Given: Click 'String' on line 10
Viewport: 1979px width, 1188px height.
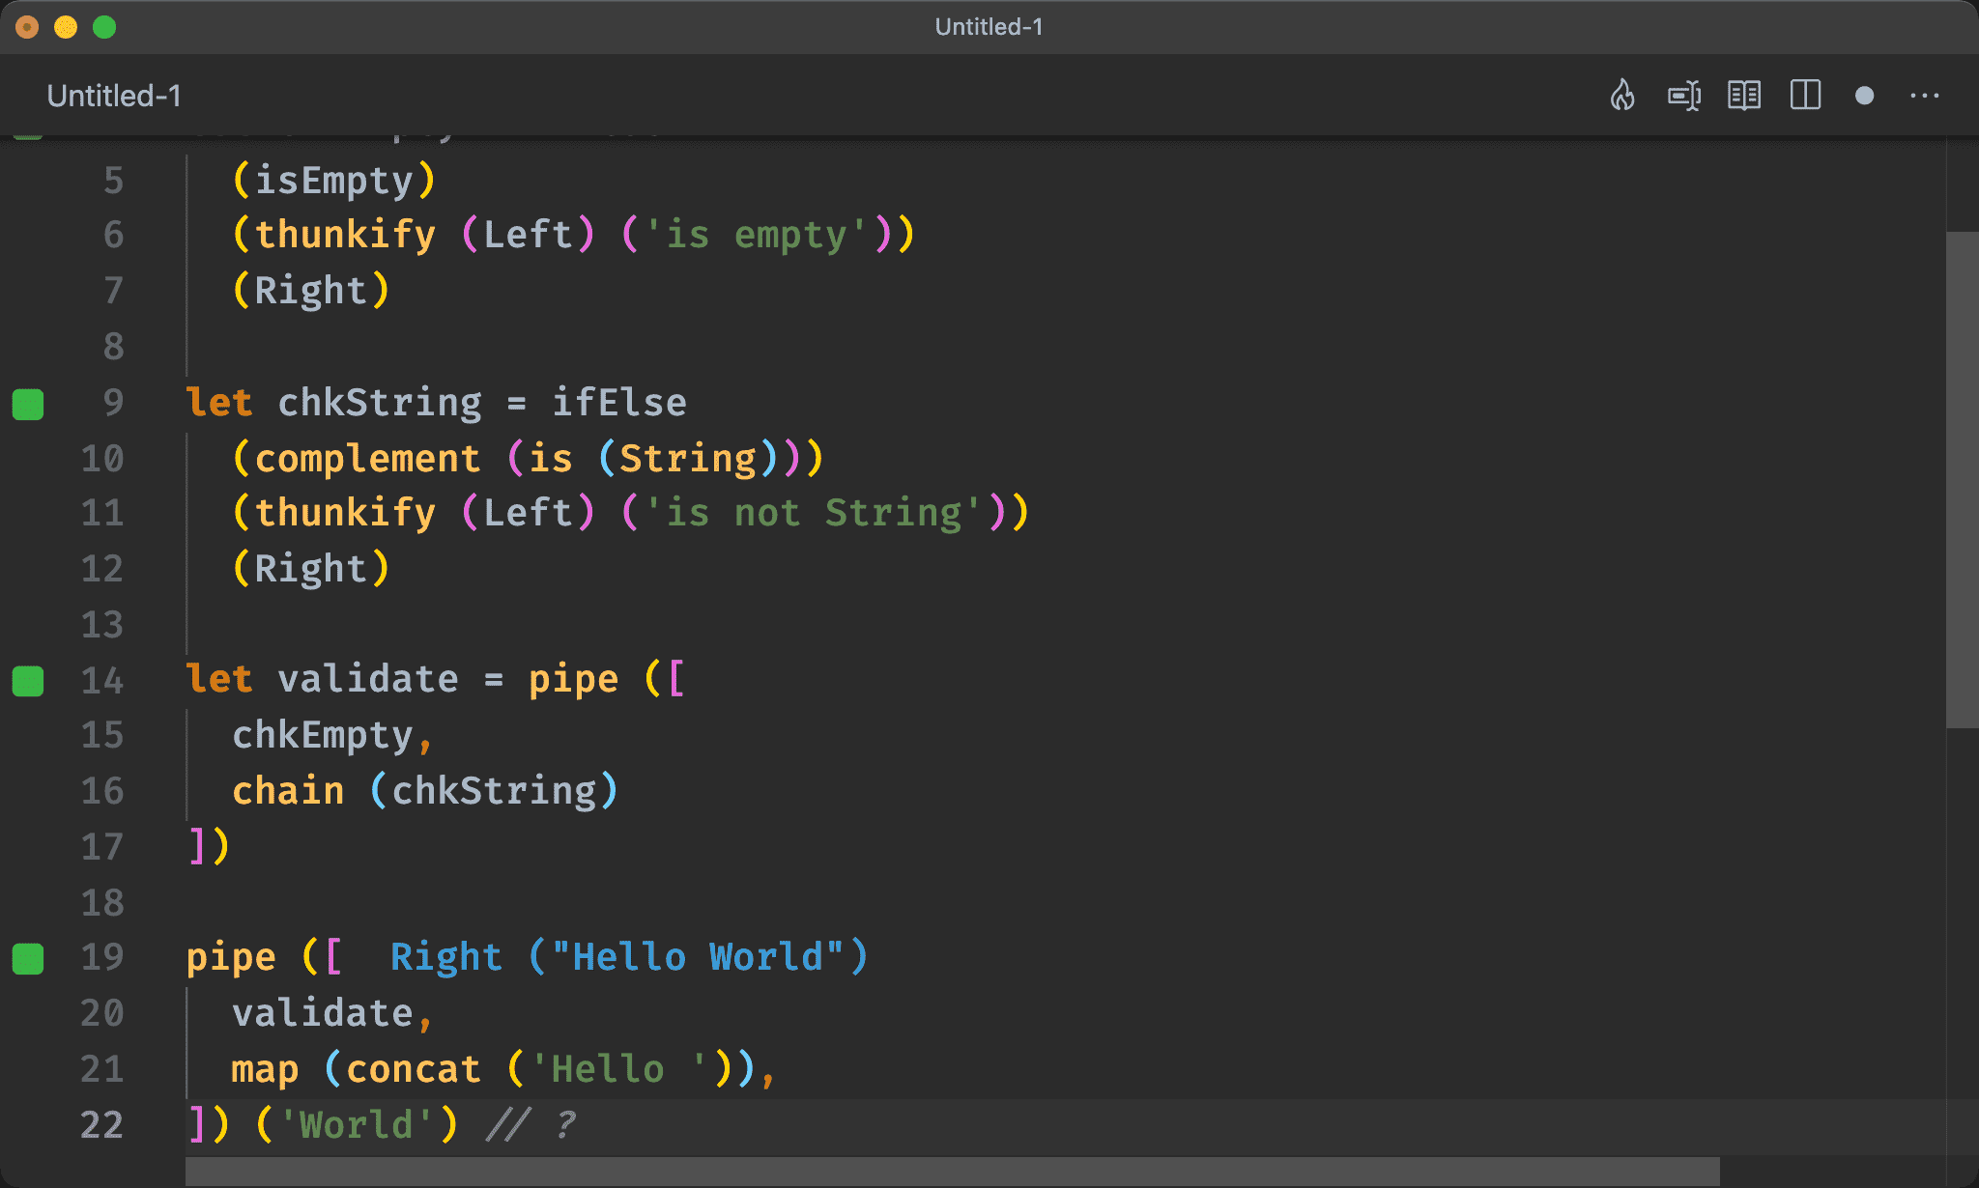Looking at the screenshot, I should click(x=687, y=459).
